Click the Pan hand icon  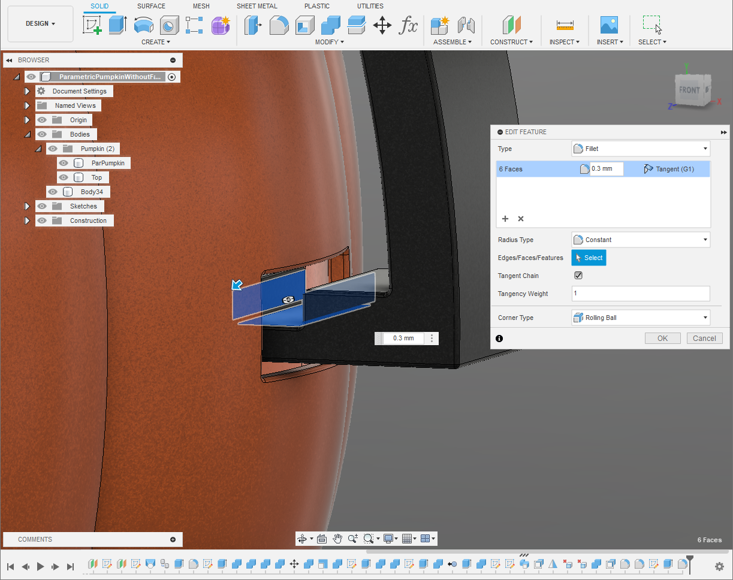coord(337,539)
